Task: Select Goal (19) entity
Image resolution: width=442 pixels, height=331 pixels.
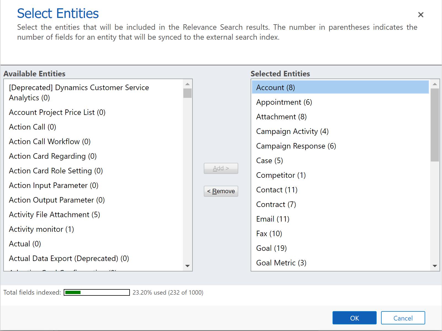Action: (x=340, y=248)
